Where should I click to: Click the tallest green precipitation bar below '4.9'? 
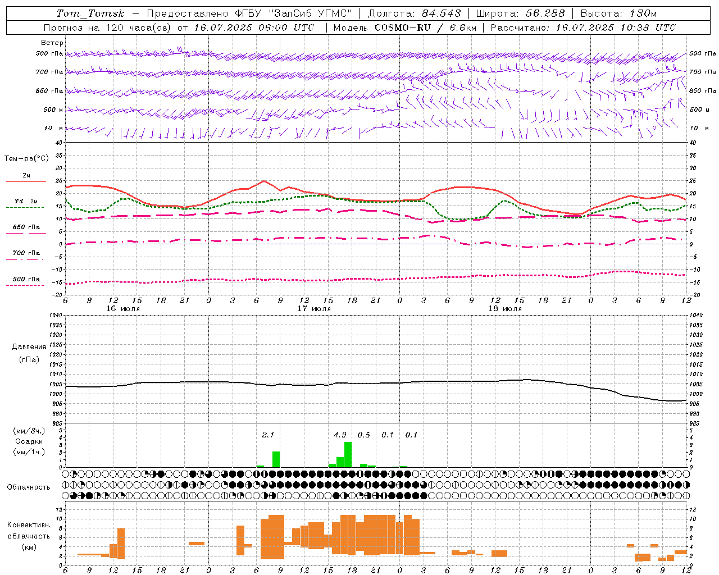[348, 455]
